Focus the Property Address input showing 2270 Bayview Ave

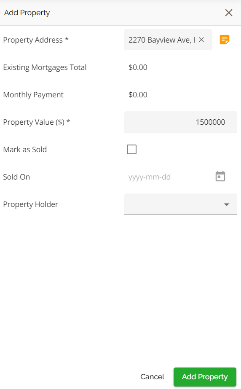[x=162, y=40]
